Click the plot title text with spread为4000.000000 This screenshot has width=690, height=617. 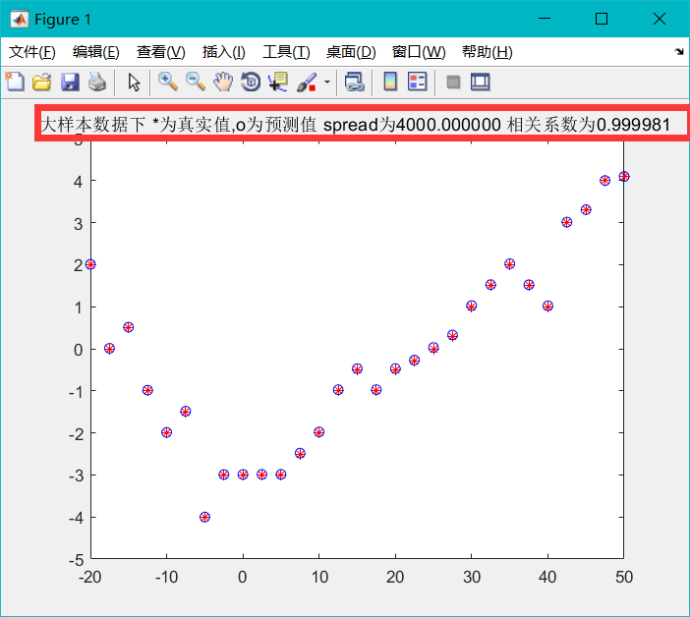[x=356, y=125]
